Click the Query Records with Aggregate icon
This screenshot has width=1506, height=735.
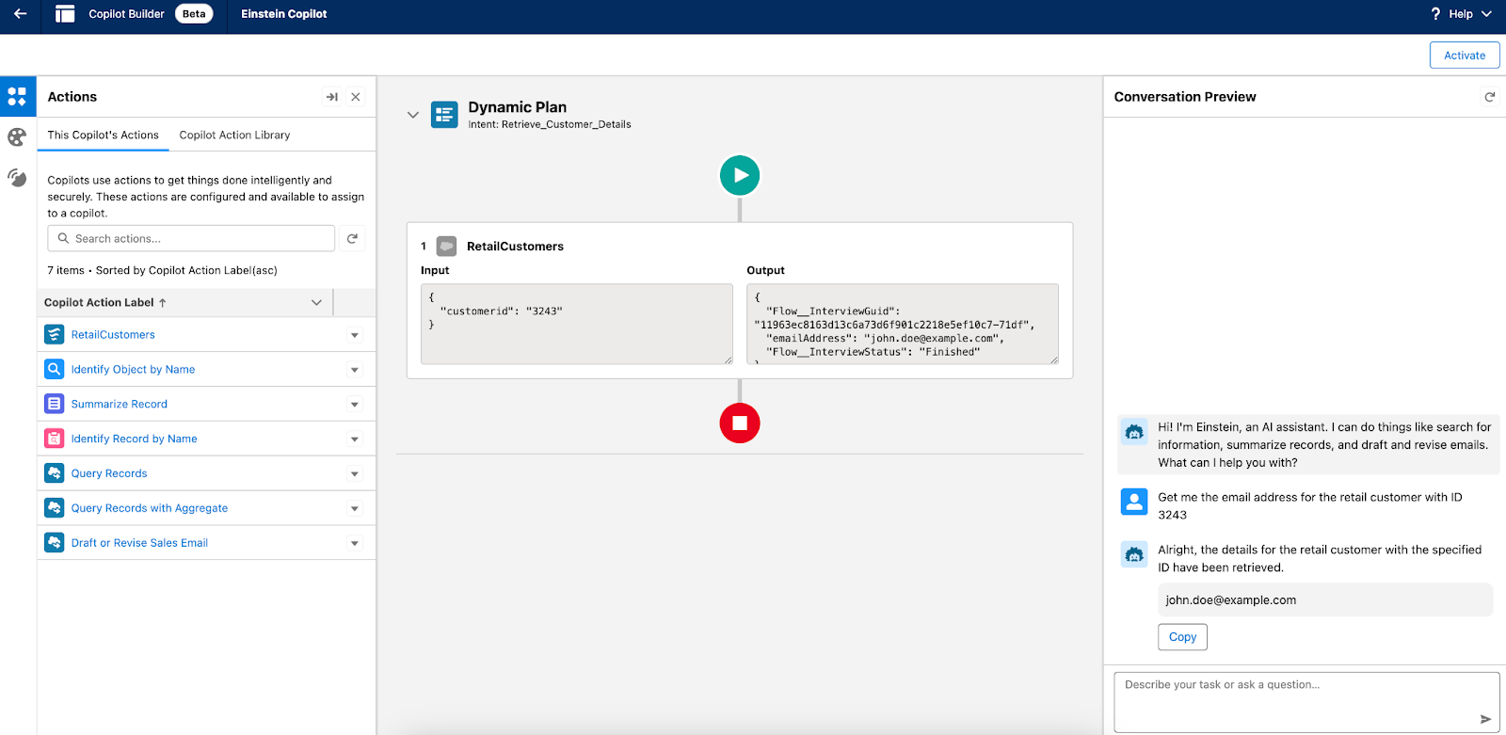point(55,507)
